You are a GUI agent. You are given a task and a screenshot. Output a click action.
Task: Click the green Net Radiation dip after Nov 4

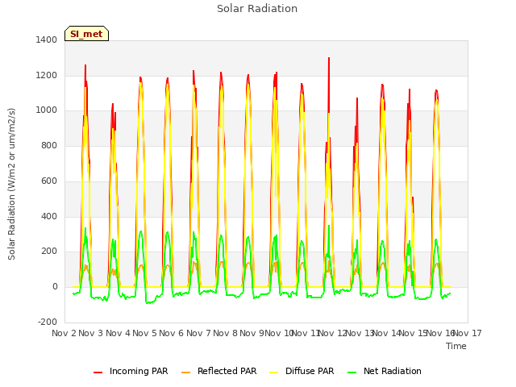[x=150, y=302]
